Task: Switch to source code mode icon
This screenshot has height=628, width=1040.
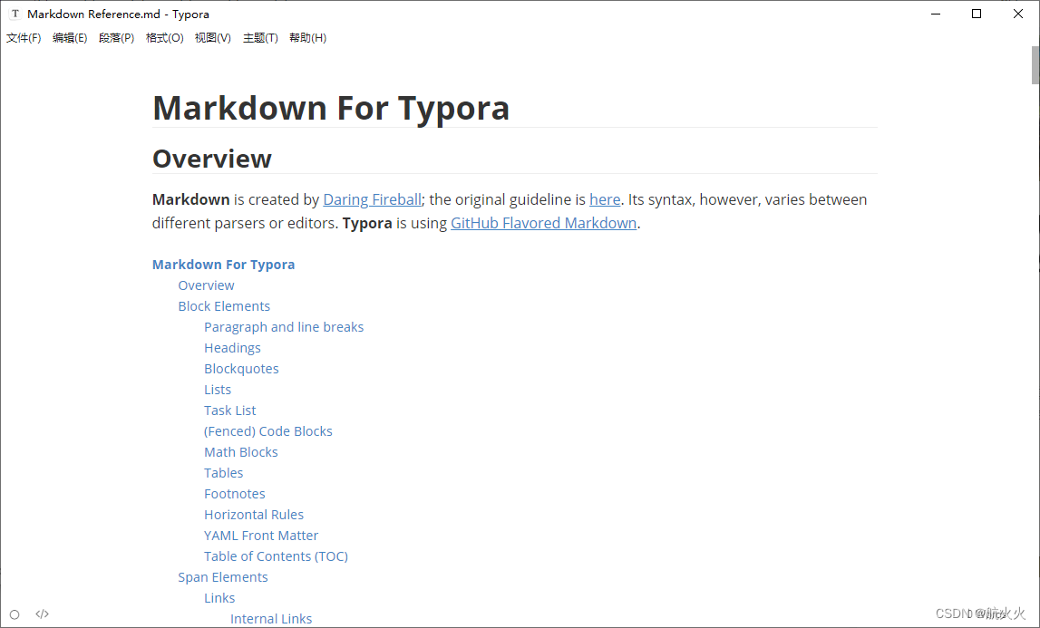Action: click(x=43, y=614)
